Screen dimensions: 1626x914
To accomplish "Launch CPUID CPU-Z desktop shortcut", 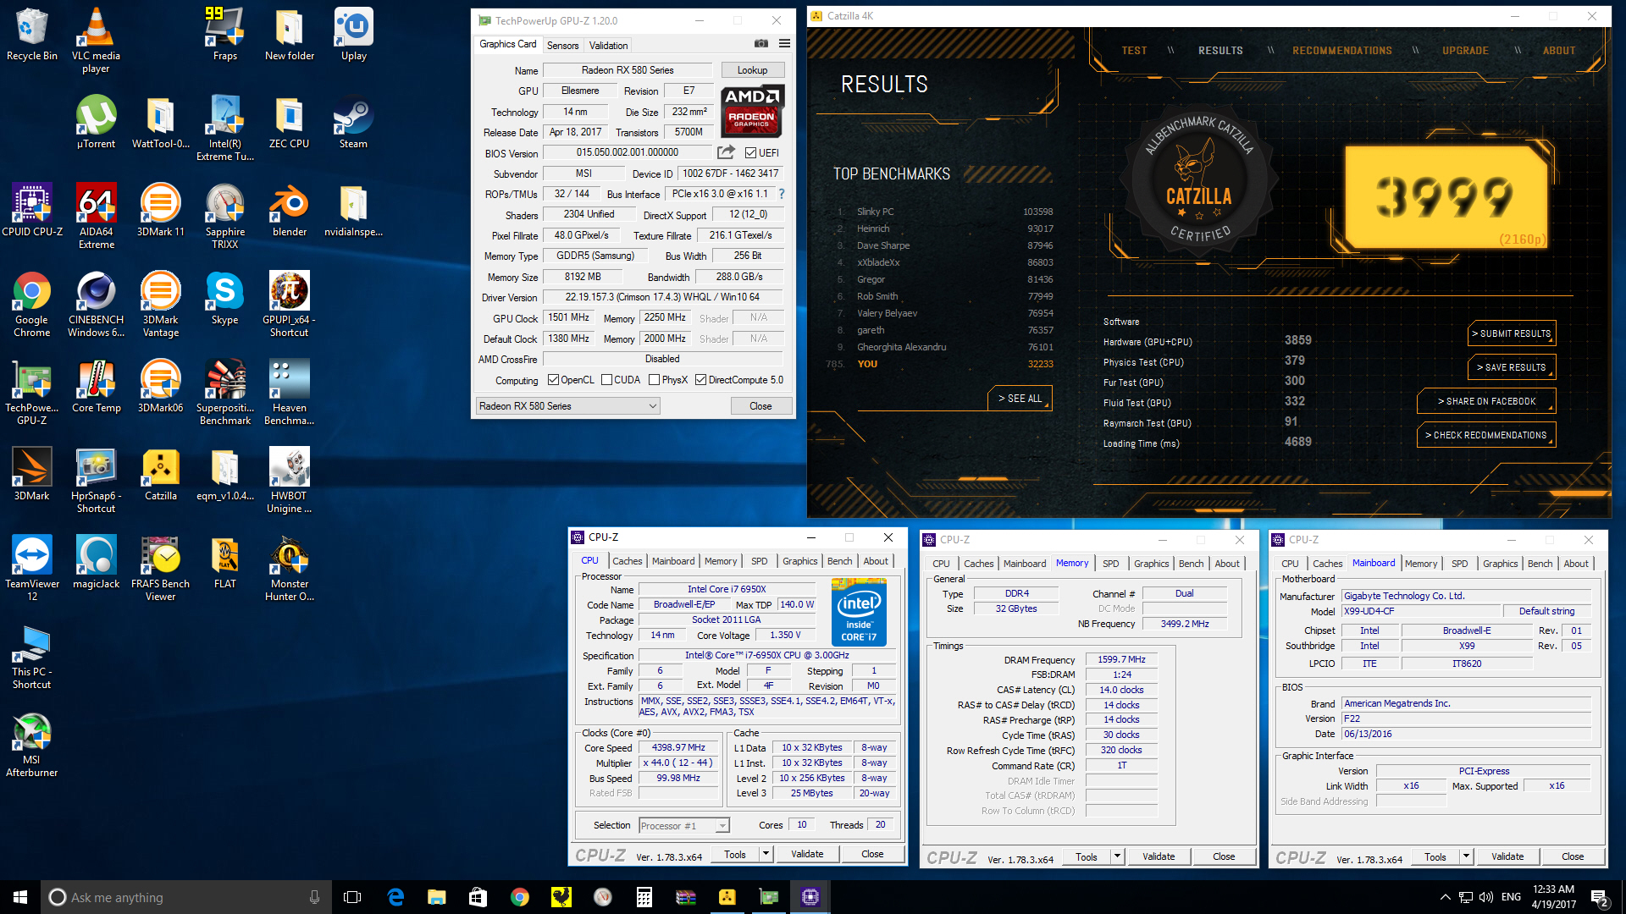I will 32,211.
